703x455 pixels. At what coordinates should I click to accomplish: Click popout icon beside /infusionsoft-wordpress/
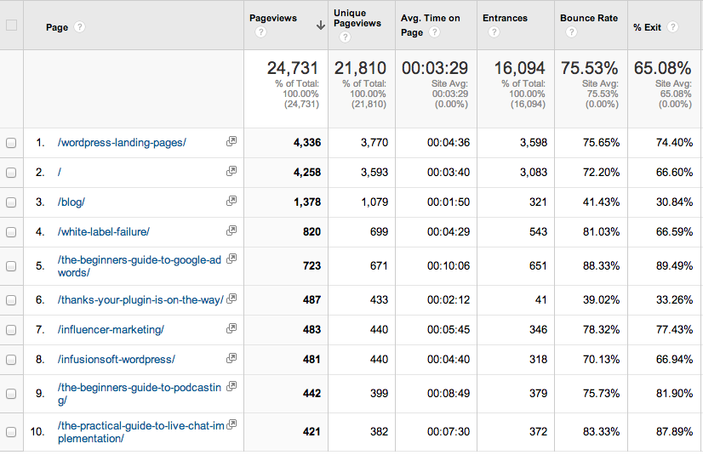[231, 359]
